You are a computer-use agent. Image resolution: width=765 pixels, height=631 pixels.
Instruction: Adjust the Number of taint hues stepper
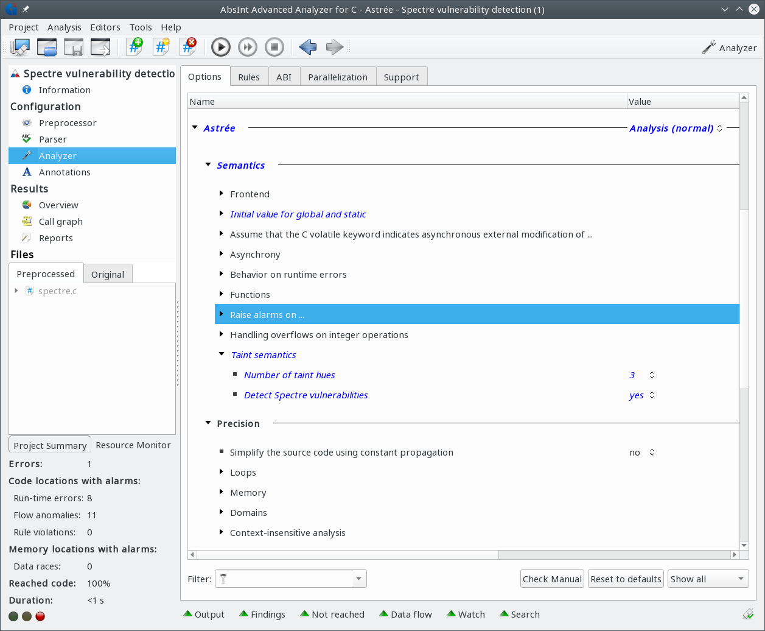tap(652, 375)
